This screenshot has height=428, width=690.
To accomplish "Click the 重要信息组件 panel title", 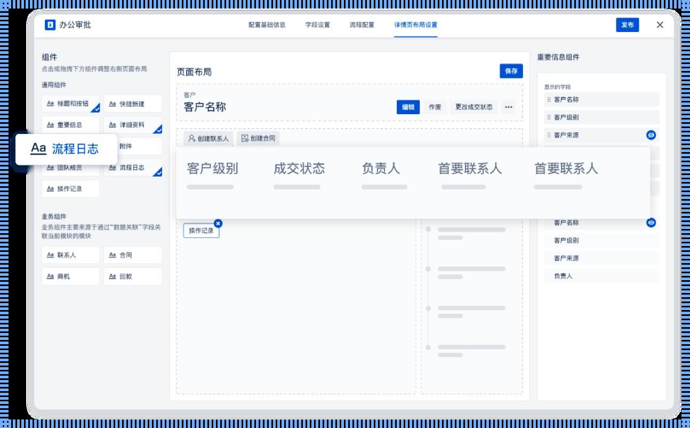I will click(x=558, y=57).
